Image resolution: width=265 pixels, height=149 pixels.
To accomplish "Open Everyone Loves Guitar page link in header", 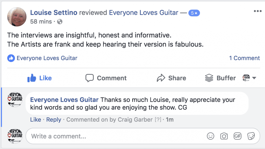I will pos(144,13).
